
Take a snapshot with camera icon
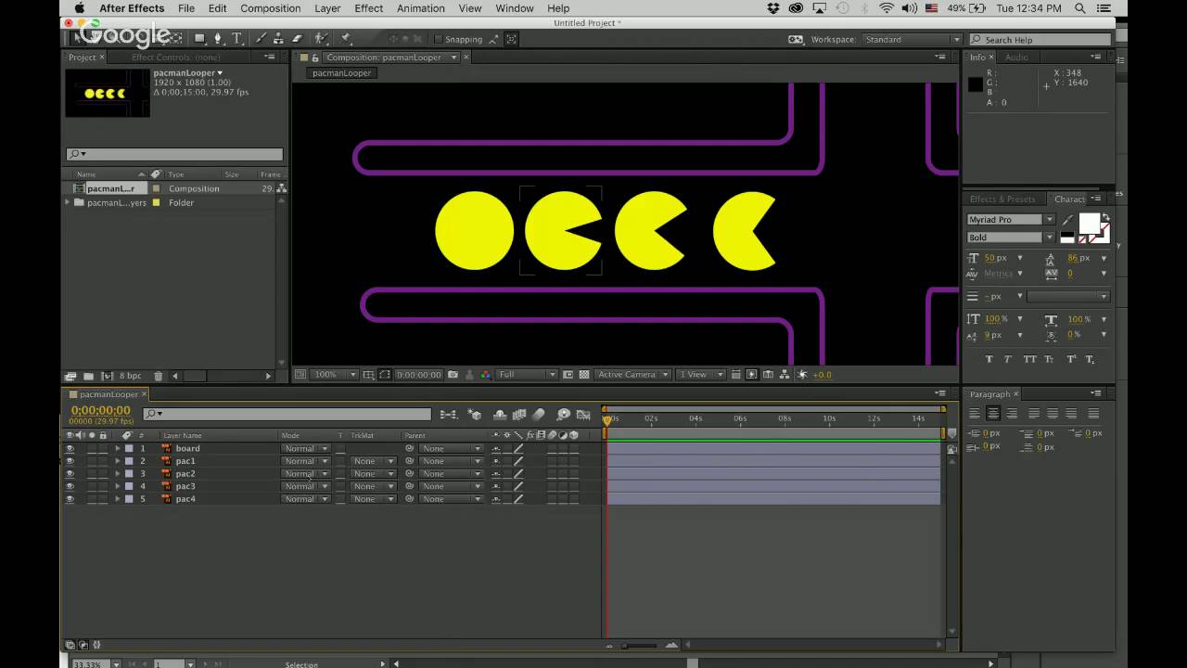coord(453,375)
